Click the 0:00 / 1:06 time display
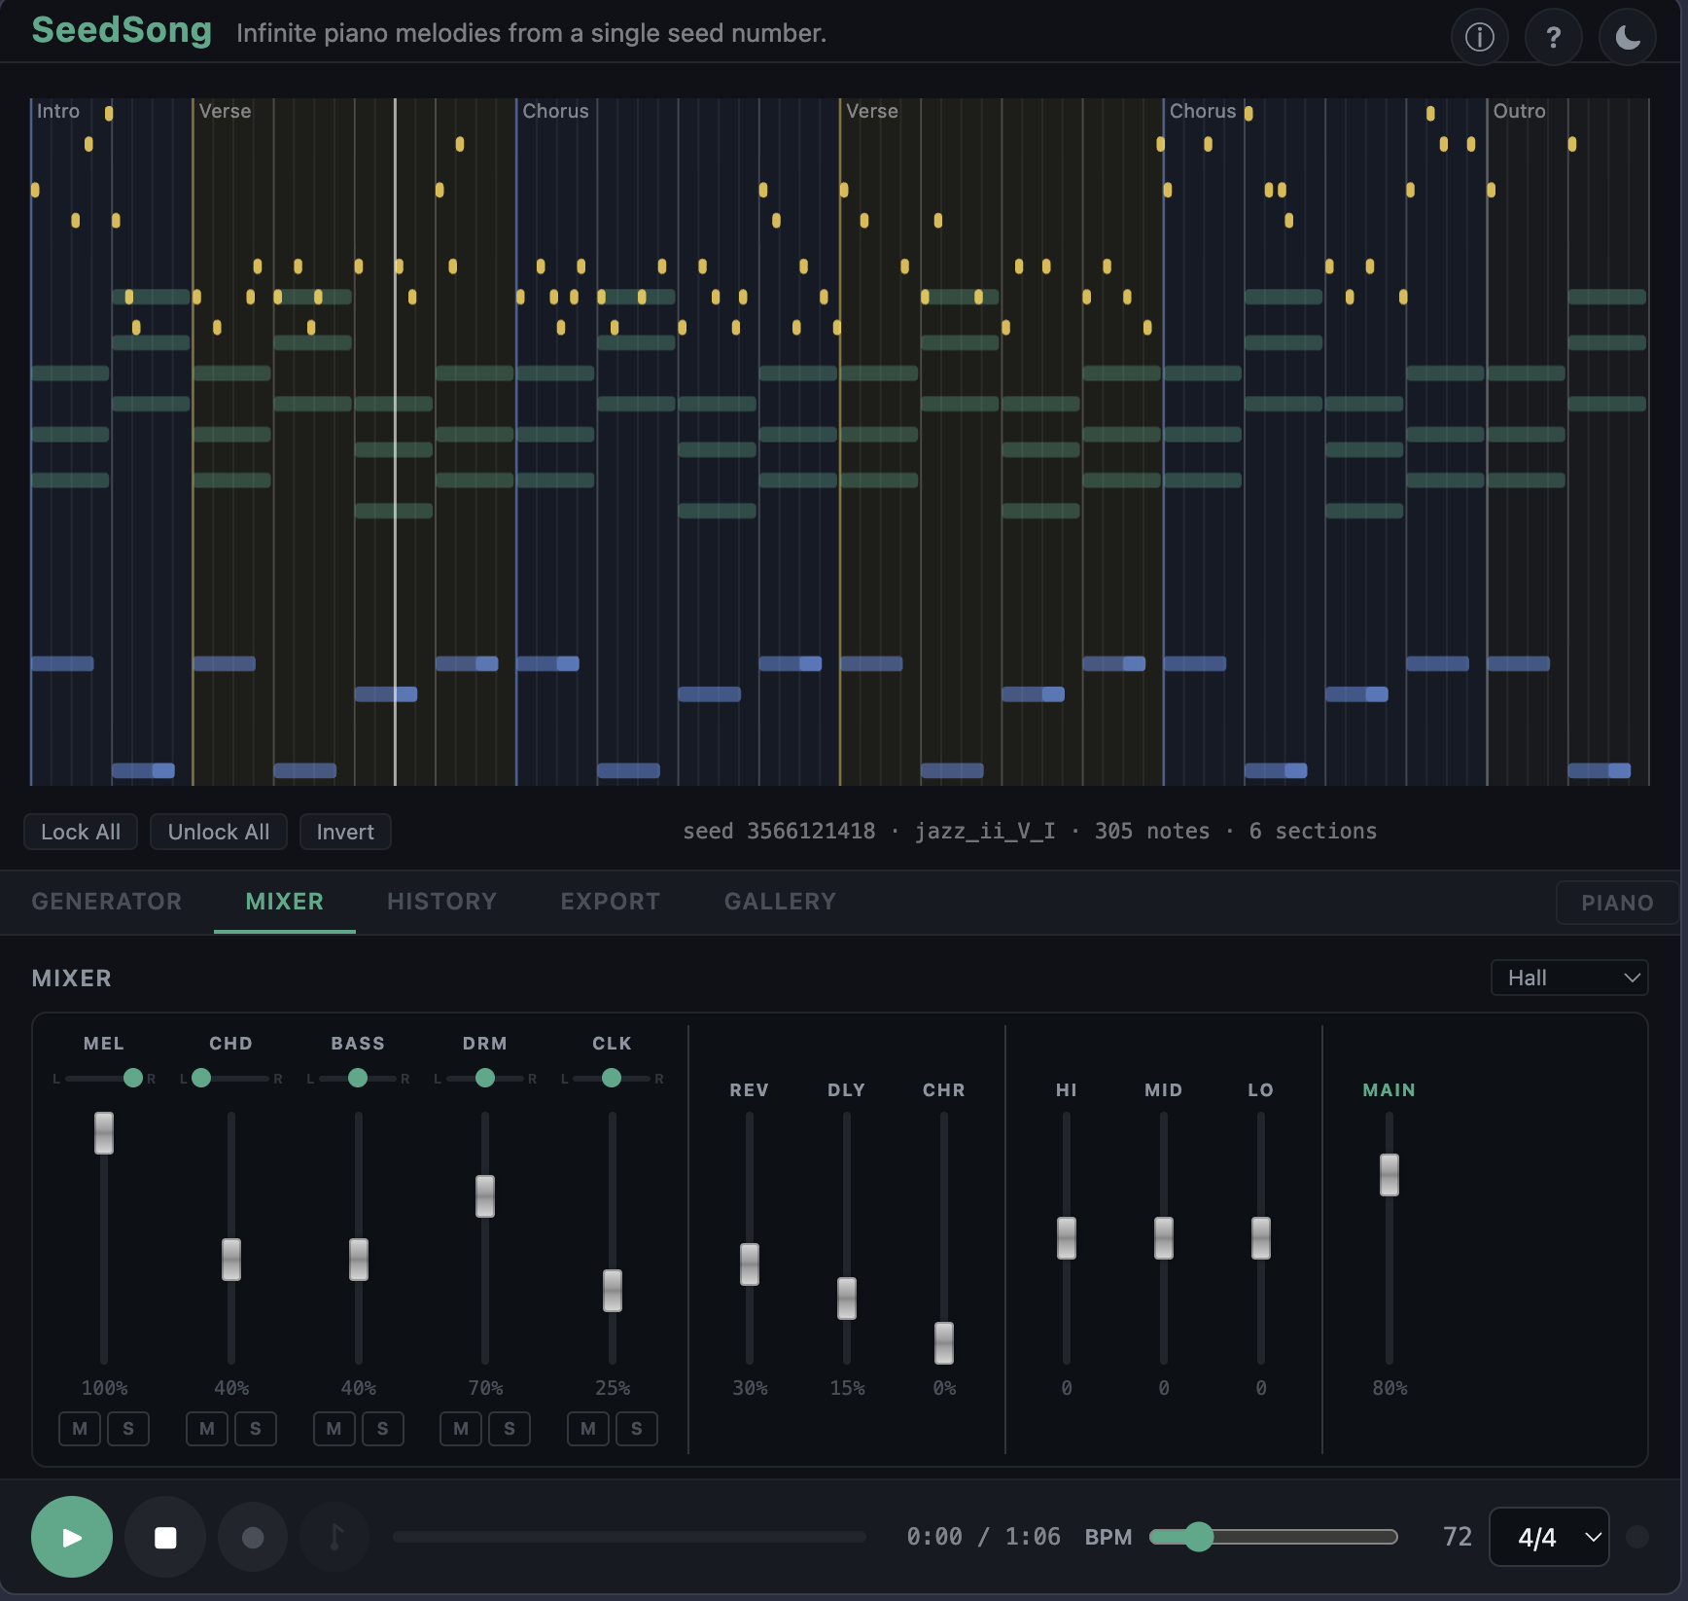This screenshot has width=1688, height=1601. [983, 1537]
